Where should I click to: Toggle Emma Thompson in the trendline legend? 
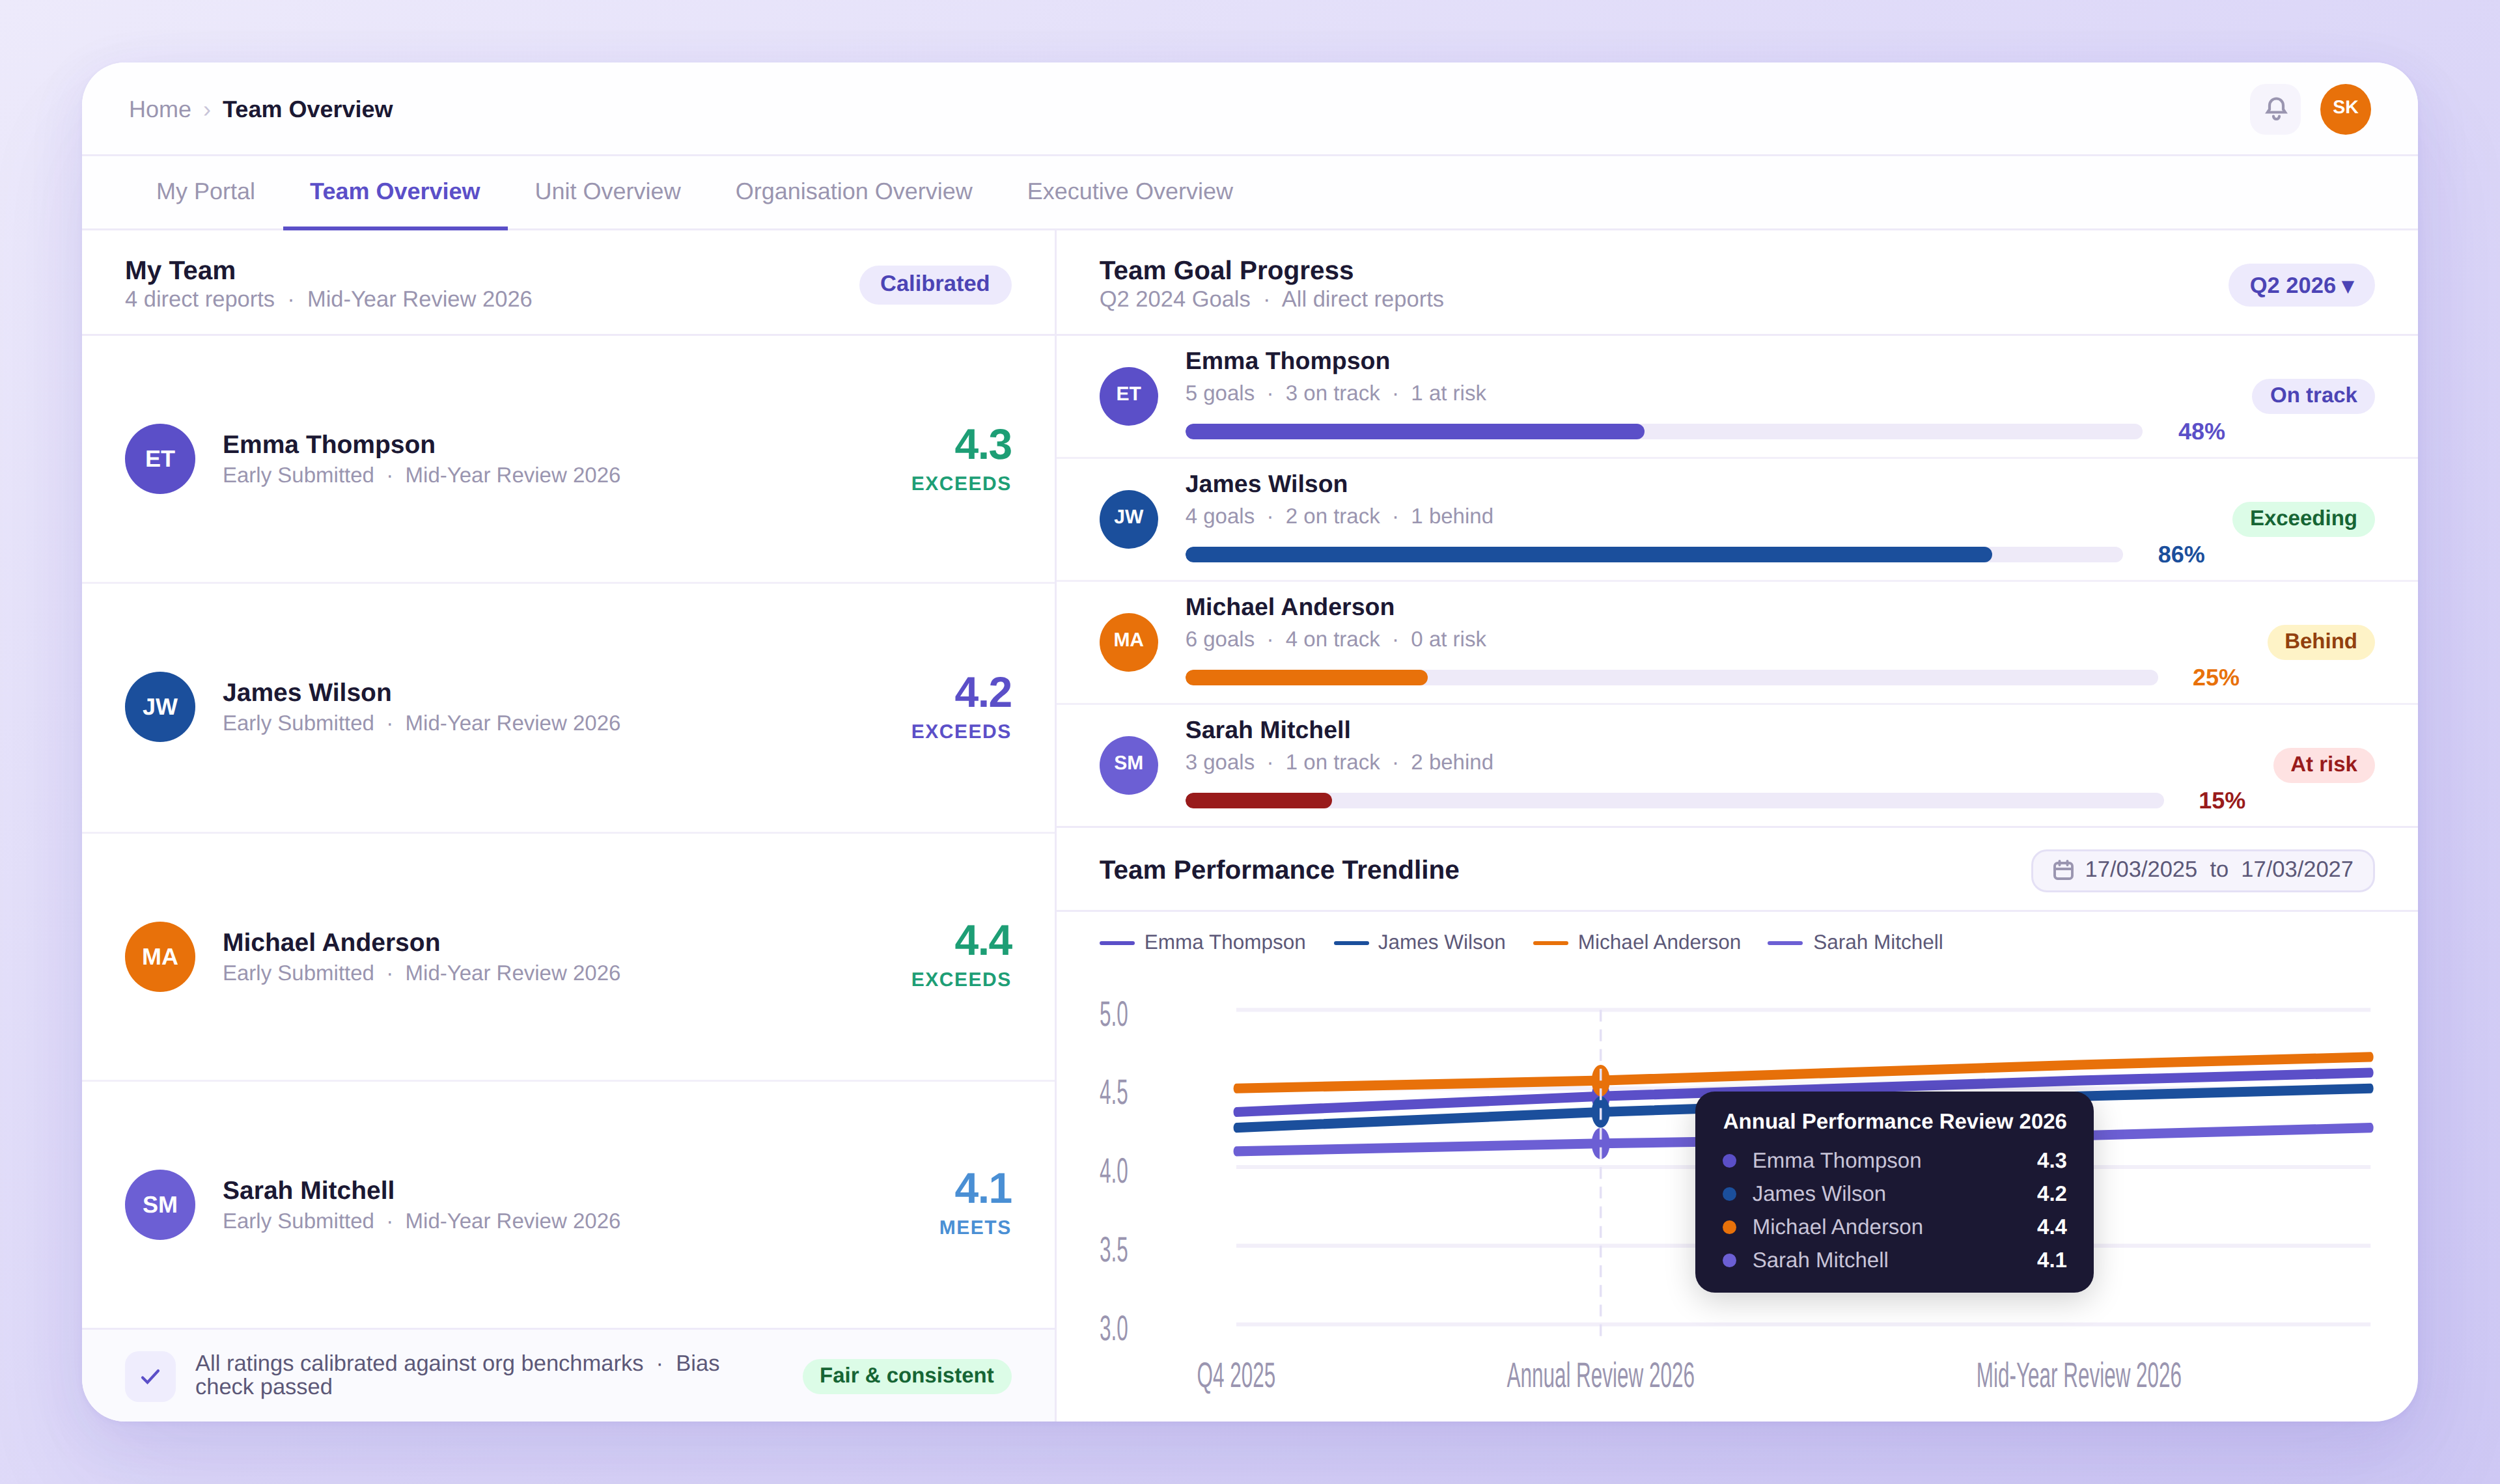(x=1203, y=941)
